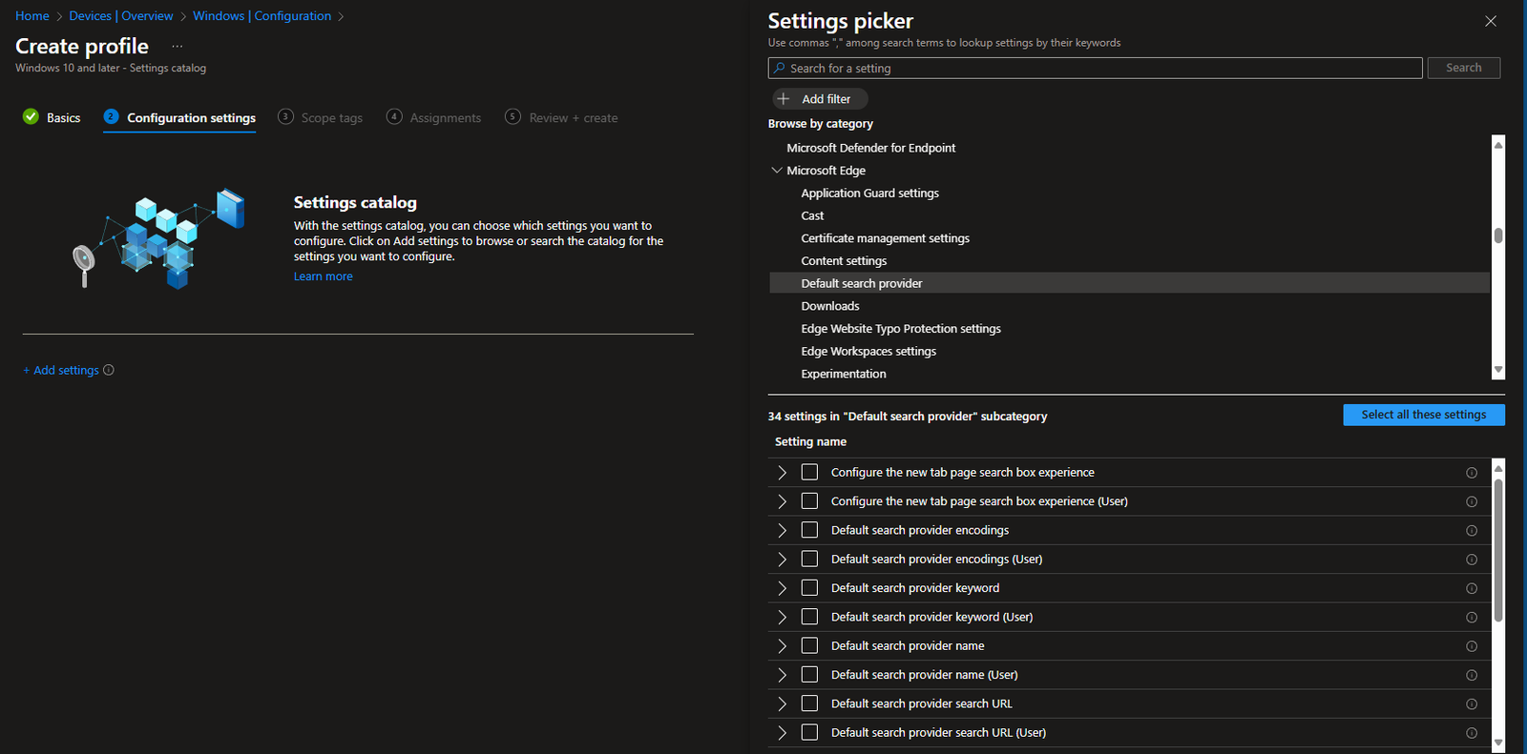Click the Add settings link
Viewport: 1527px width, 754px height.
click(x=61, y=370)
